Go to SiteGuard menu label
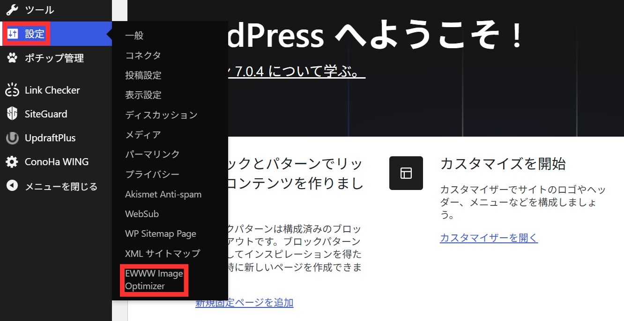 [46, 114]
